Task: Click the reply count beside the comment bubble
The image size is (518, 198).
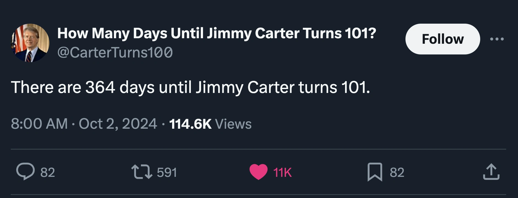Action: pyautogui.click(x=48, y=172)
